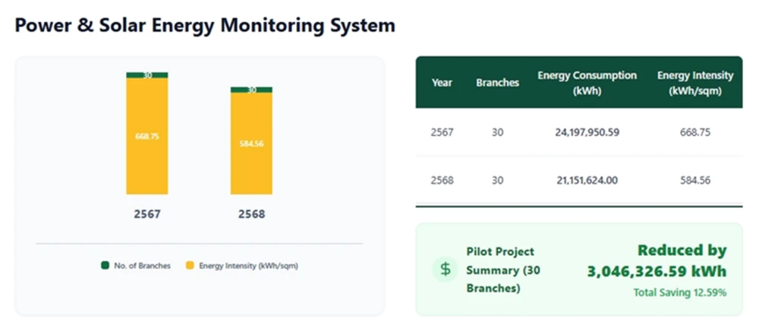The width and height of the screenshot is (759, 327).
Task: Click the Energy Consumption (kWh) column header
Action: [587, 83]
